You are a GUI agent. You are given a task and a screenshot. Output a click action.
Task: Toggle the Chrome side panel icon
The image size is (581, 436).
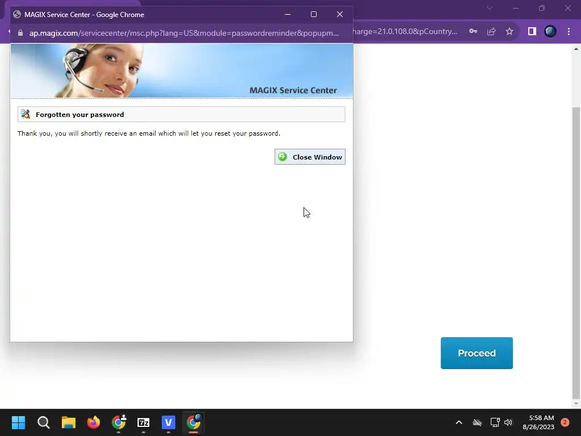tap(532, 32)
